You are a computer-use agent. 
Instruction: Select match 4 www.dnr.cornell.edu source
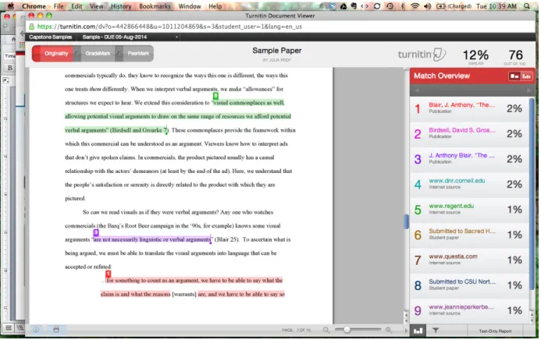469,185
